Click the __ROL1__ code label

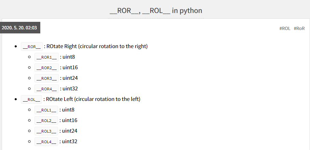click(x=46, y=110)
